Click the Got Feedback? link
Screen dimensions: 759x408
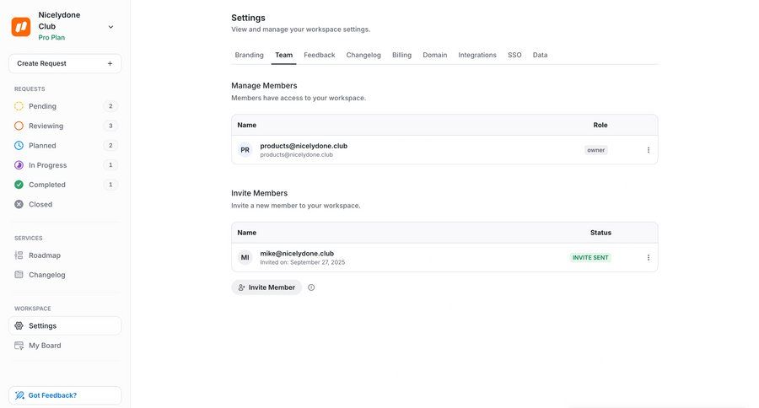pyautogui.click(x=51, y=395)
